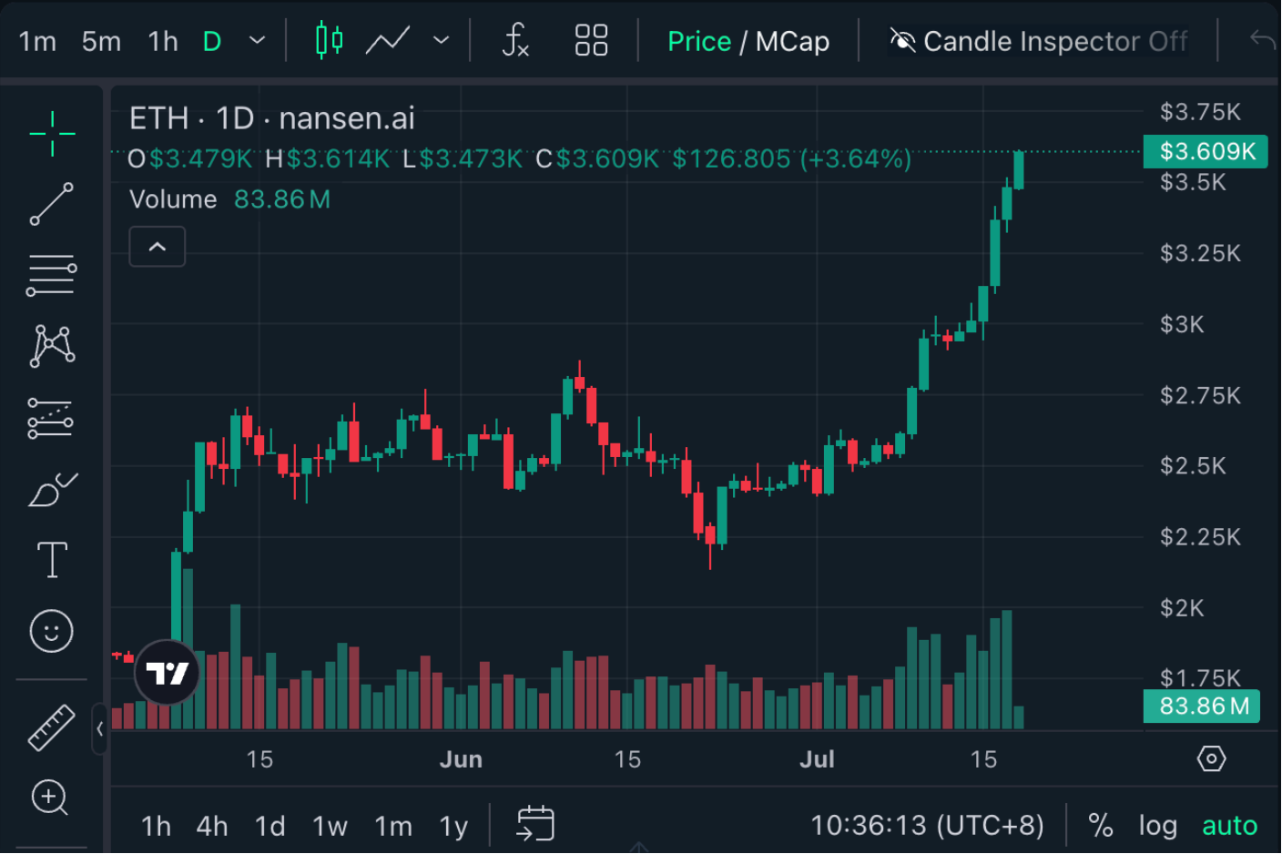Screen dimensions: 1282x854
Task: Select the text annotation tool
Action: (51, 559)
